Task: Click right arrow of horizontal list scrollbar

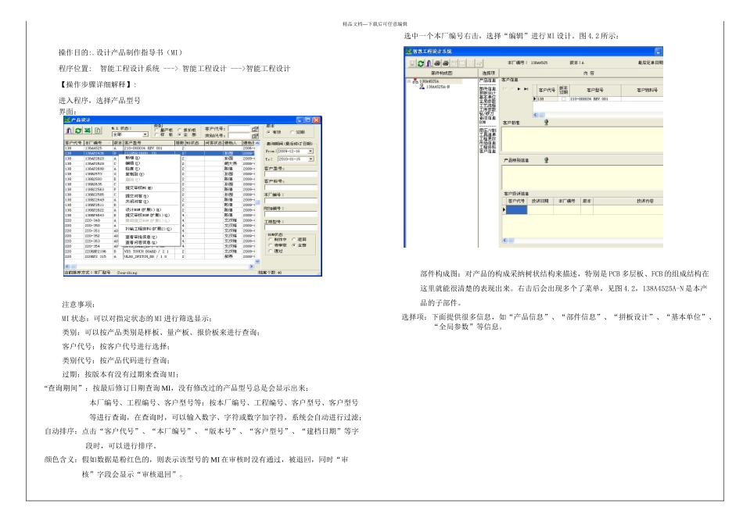Action: click(251, 266)
